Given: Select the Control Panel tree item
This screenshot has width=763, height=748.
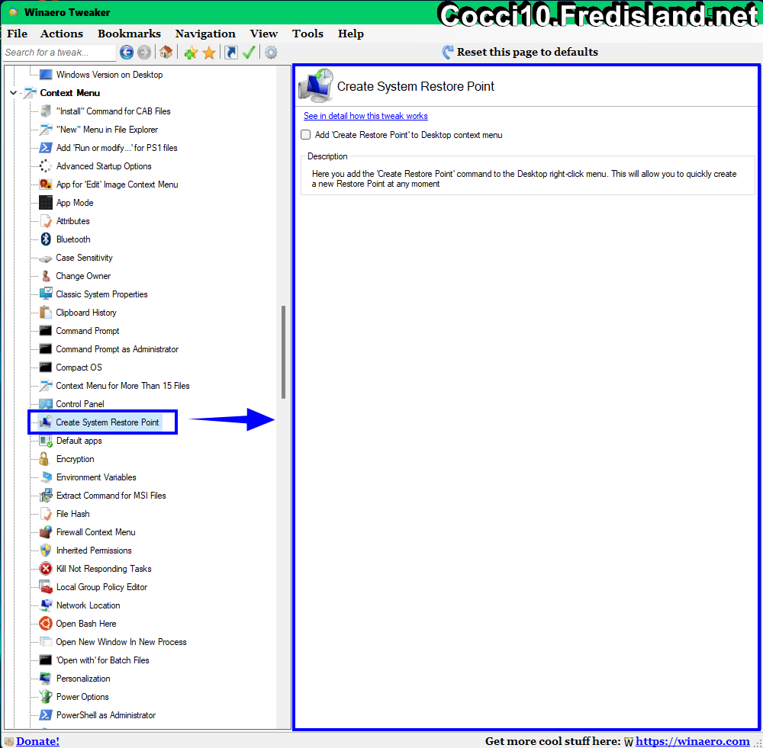Looking at the screenshot, I should click(80, 403).
